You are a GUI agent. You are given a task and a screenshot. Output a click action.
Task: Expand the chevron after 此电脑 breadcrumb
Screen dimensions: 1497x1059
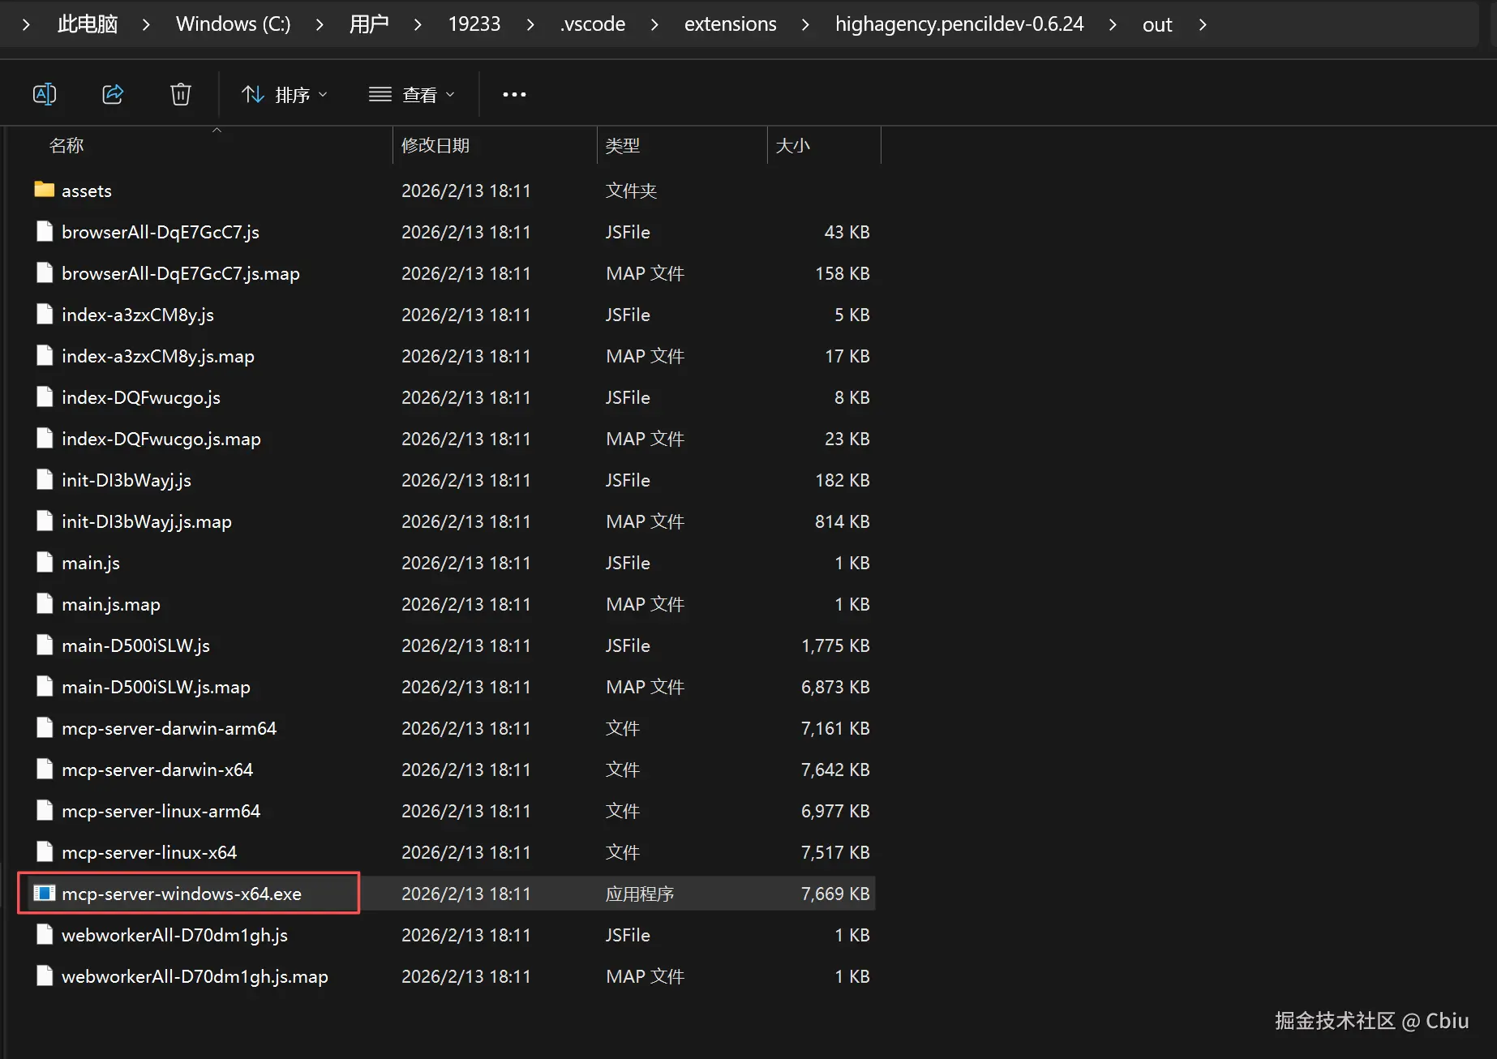(x=146, y=25)
